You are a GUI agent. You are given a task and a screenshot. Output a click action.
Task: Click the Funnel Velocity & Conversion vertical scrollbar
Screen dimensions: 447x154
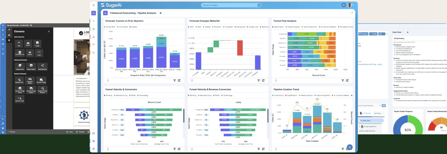coord(184,116)
